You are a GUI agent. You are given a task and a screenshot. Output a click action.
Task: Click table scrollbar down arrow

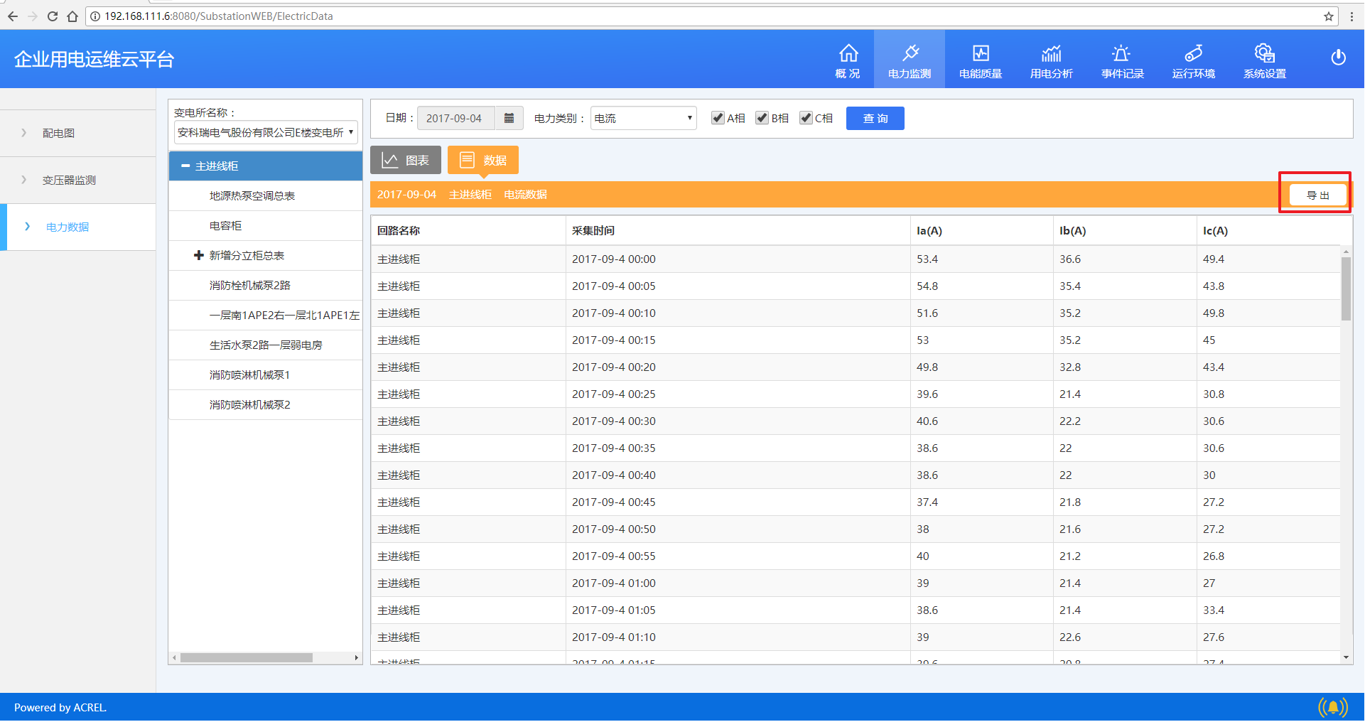tap(1346, 658)
